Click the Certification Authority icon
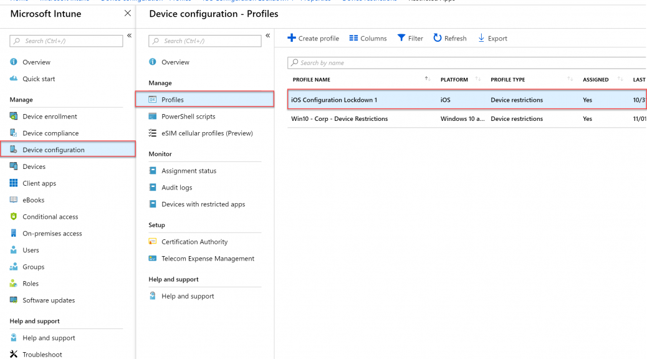647x359 pixels. (153, 241)
